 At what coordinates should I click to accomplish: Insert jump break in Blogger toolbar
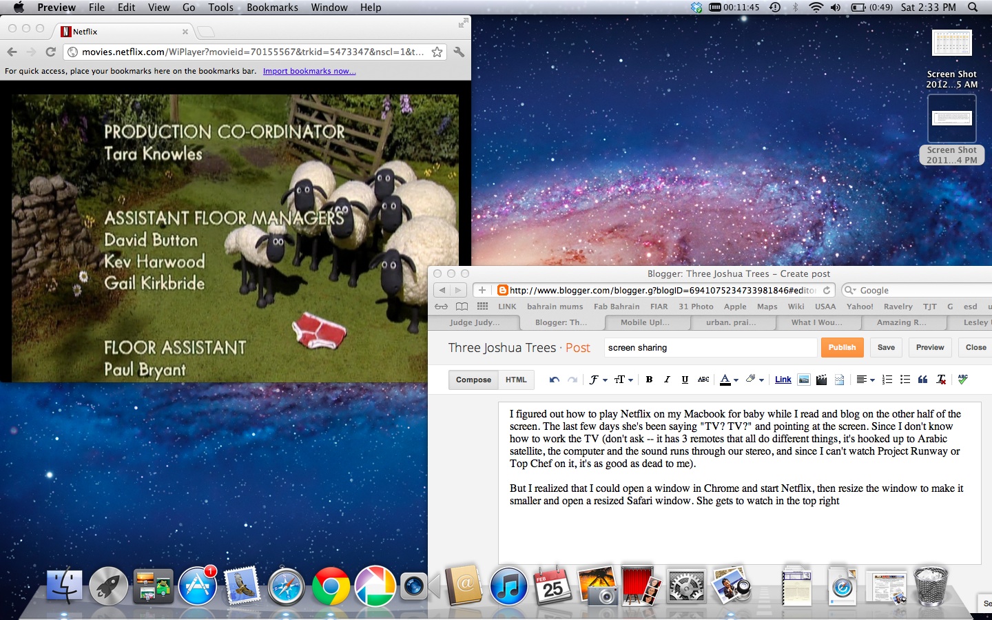[x=839, y=380]
